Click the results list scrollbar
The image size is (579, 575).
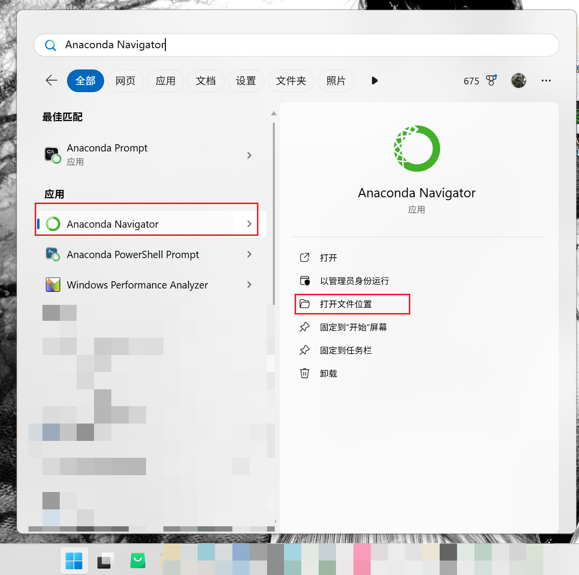274,213
